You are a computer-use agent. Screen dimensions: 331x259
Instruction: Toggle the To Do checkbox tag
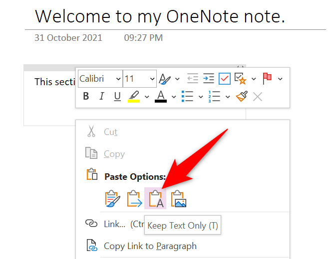point(224,79)
